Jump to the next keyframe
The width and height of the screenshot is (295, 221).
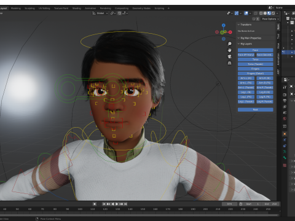[121, 204]
